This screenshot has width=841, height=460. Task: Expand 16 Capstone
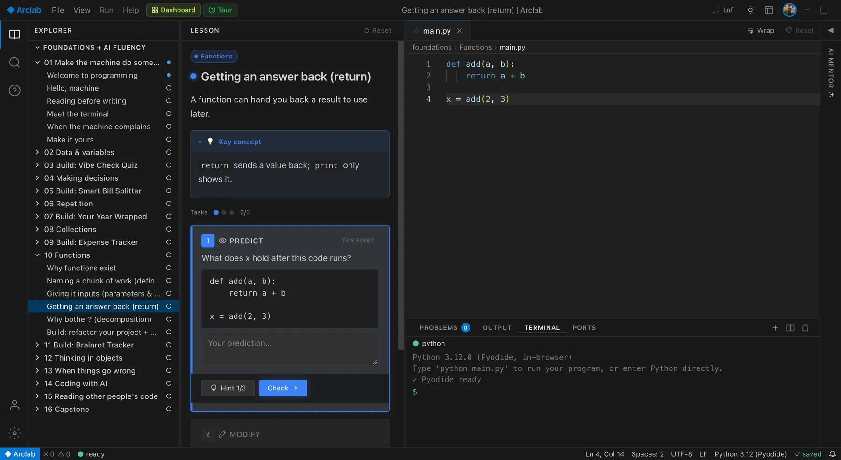(x=37, y=409)
